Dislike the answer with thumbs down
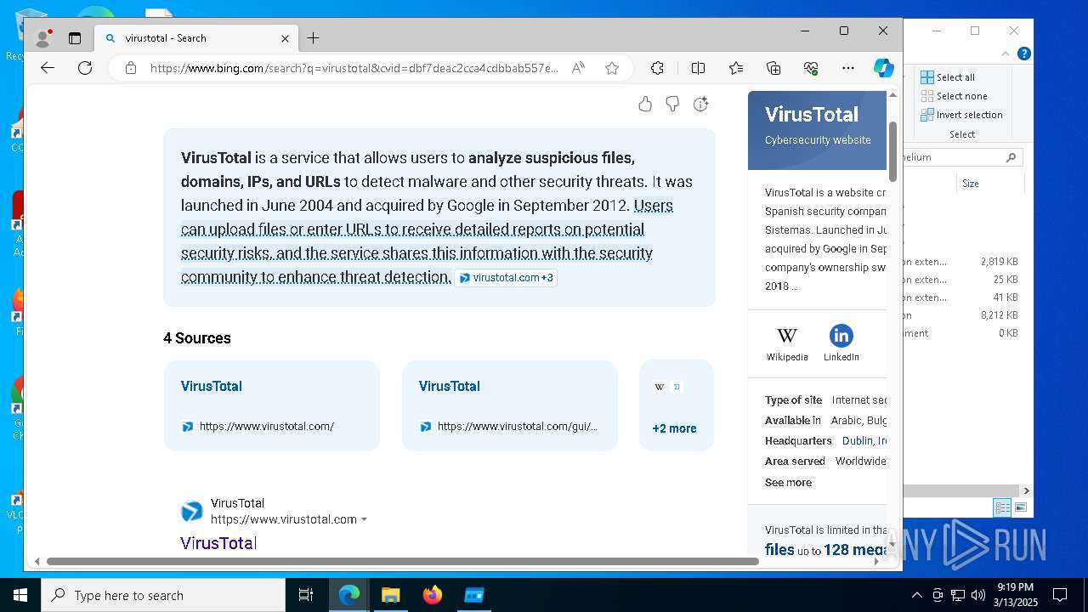 (x=672, y=104)
